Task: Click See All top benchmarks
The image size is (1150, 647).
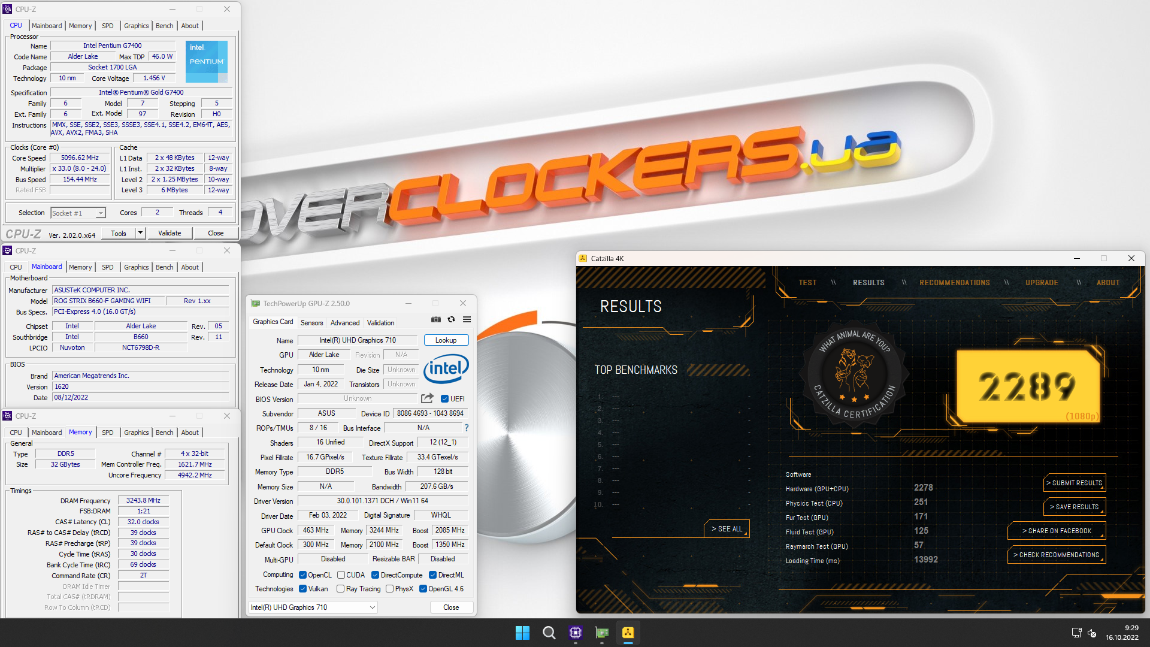Action: pyautogui.click(x=727, y=529)
